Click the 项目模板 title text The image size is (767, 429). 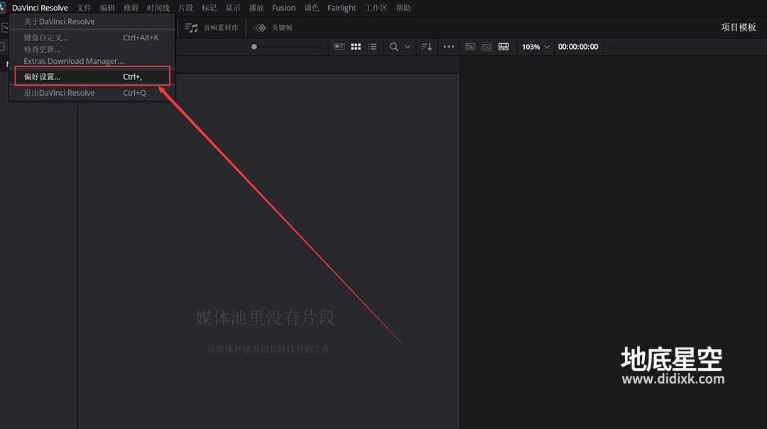click(738, 28)
